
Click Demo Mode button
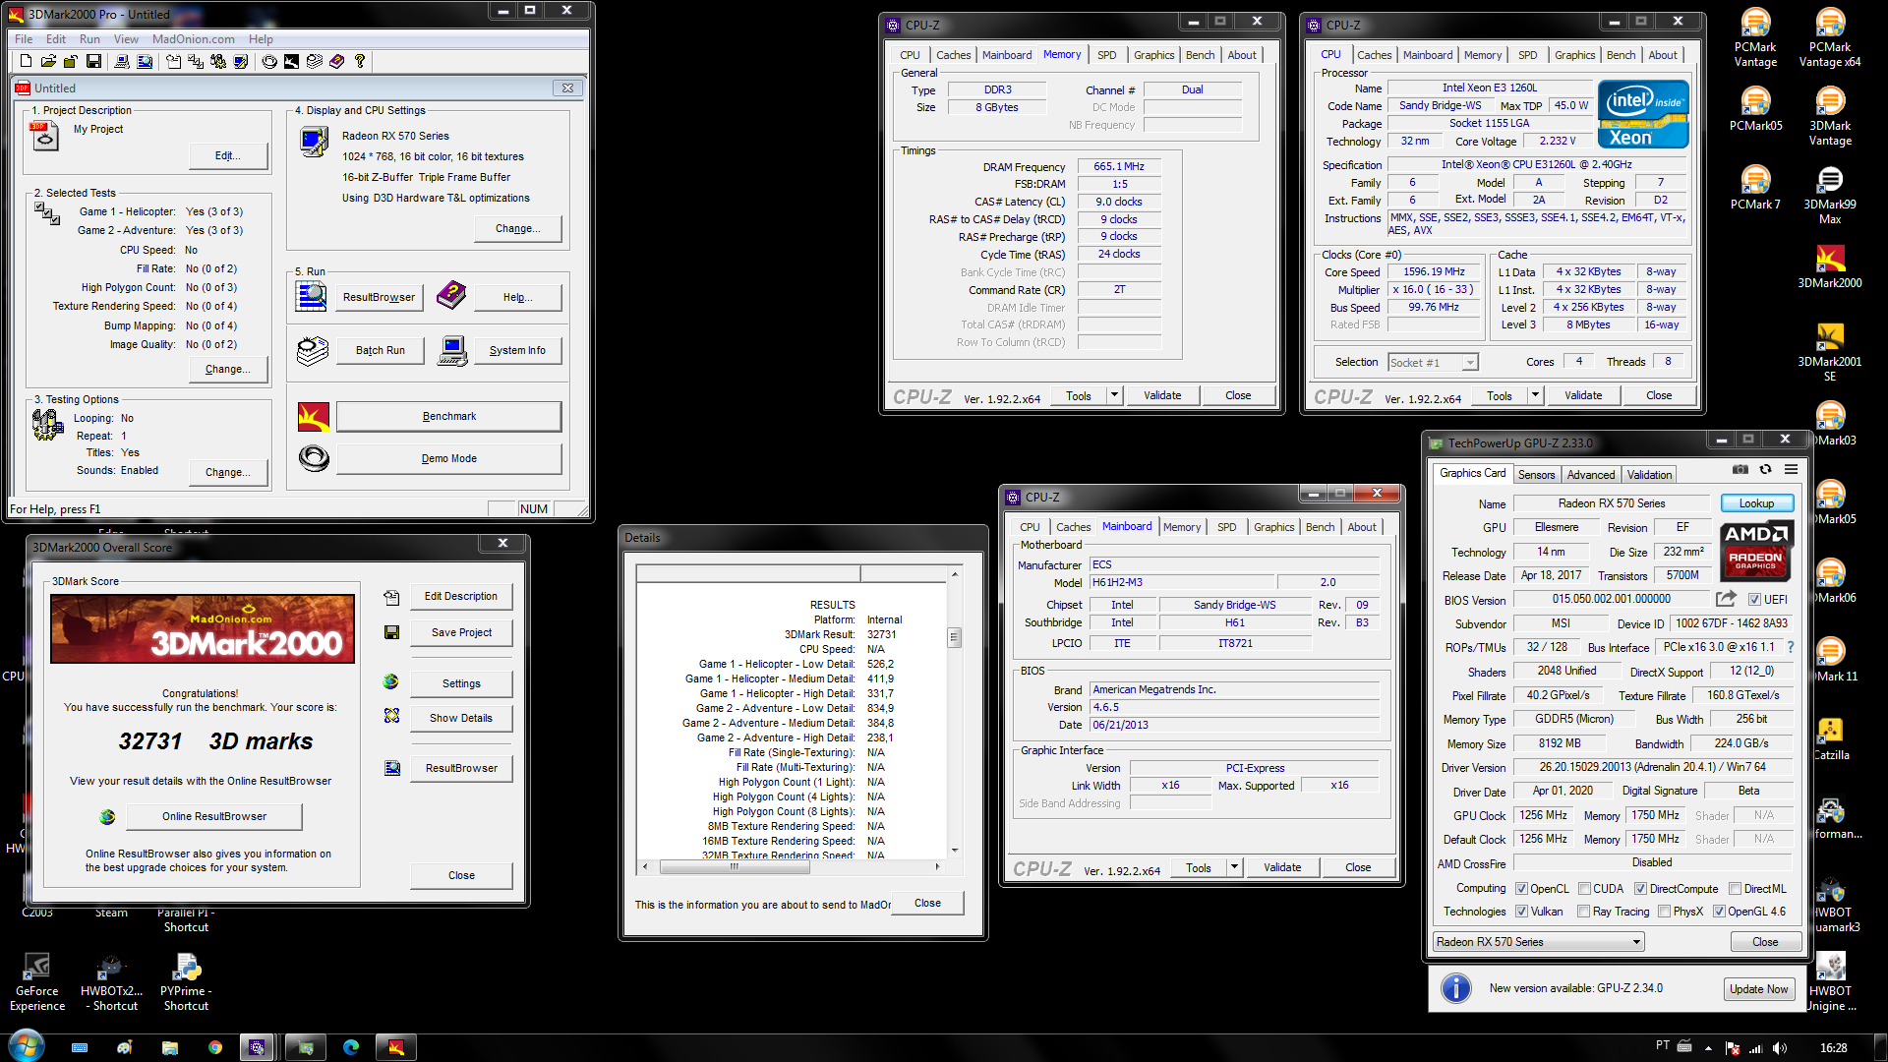click(x=448, y=458)
